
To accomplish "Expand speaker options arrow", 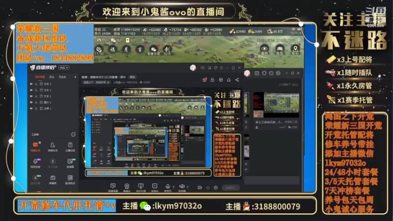I will 188,187.
